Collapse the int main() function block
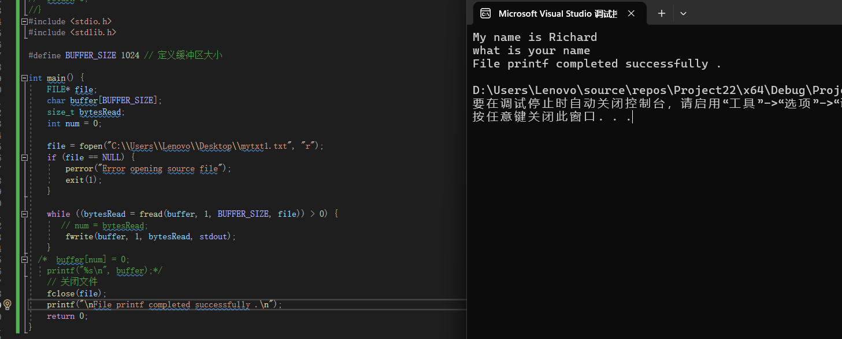The image size is (842, 339). tap(24, 78)
